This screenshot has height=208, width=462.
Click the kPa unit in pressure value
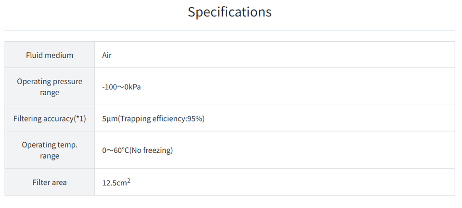(135, 87)
